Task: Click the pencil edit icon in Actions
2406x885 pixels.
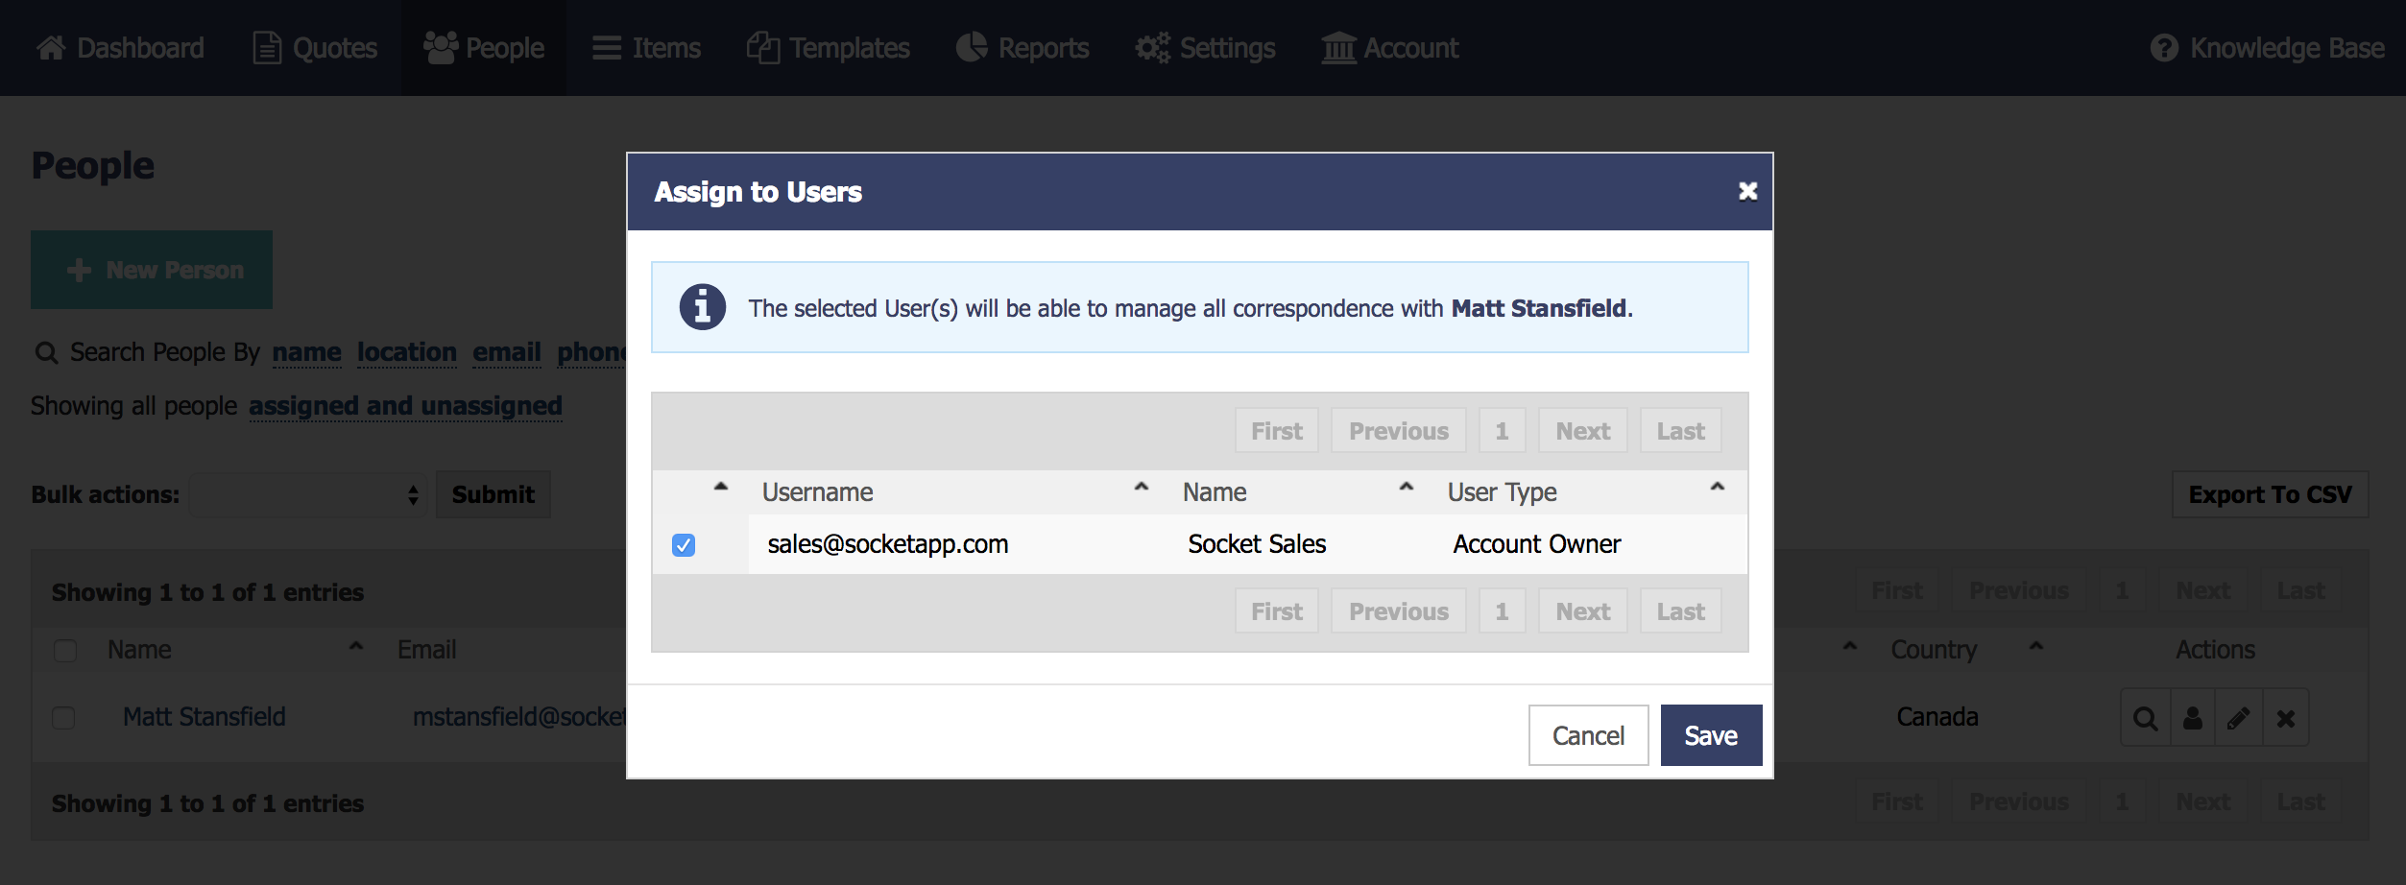Action: pyautogui.click(x=2238, y=718)
